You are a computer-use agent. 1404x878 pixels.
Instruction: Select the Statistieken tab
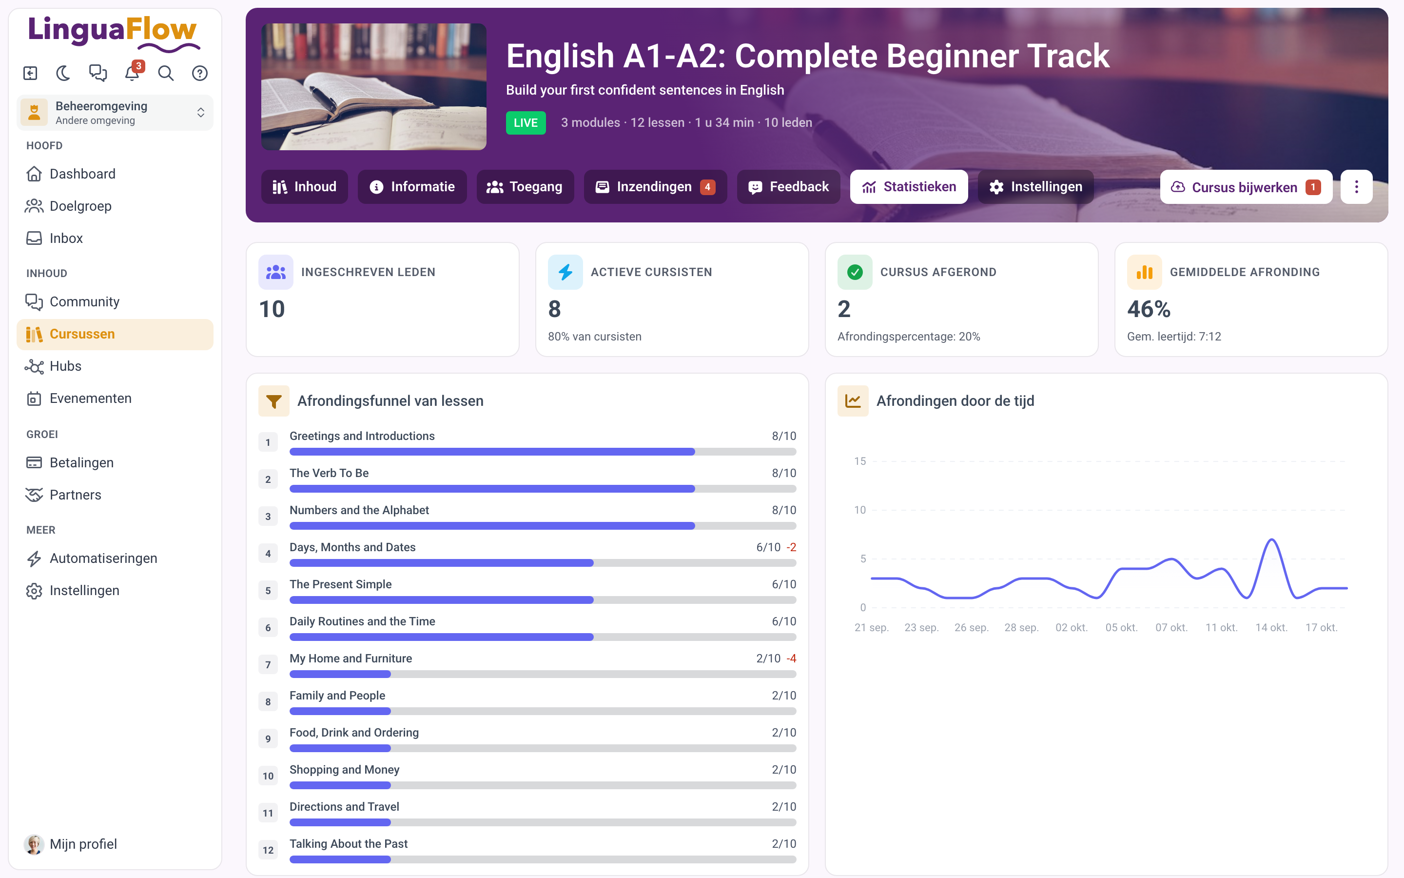click(909, 187)
